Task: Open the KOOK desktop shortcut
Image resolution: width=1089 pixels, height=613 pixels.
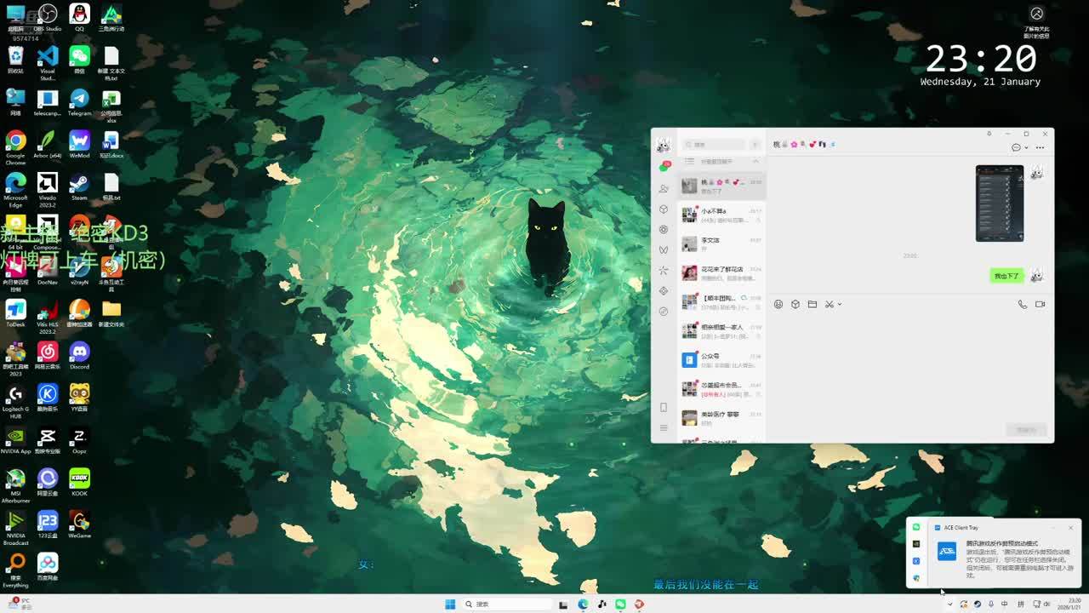Action: pos(79,482)
